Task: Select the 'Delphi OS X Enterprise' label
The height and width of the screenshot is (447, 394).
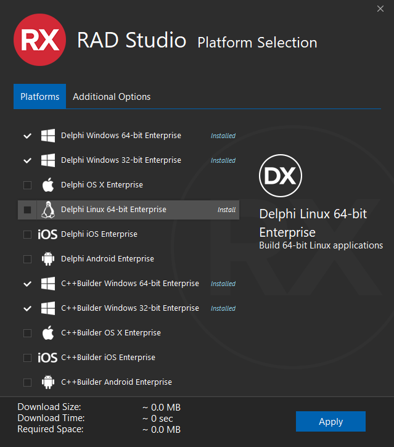Action: coord(102,185)
